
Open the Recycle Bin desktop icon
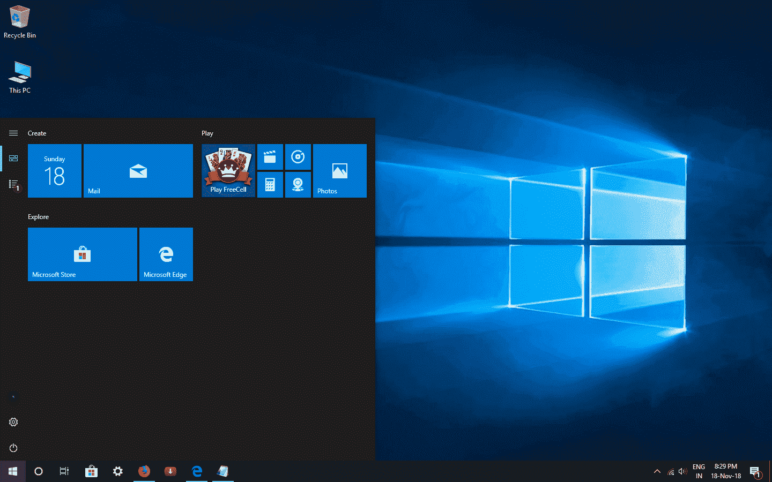coord(20,22)
